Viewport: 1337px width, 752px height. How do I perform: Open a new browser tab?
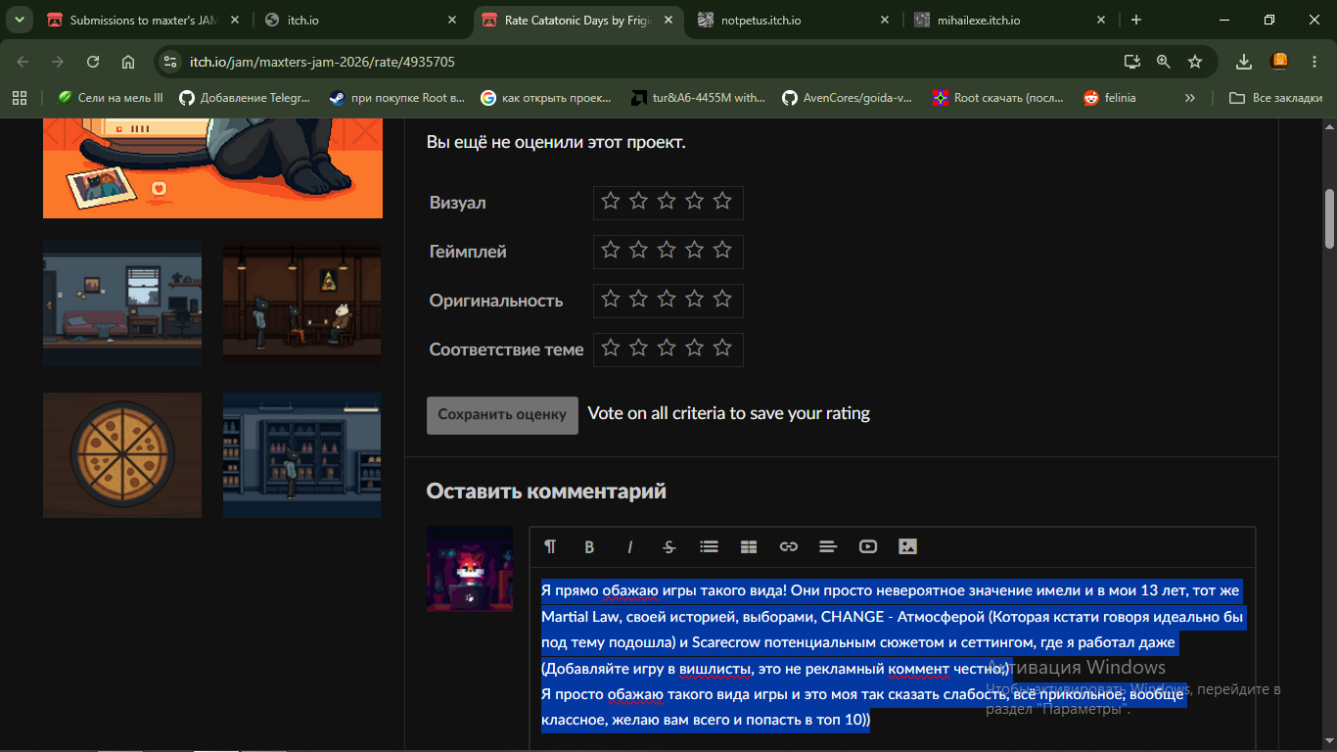pos(1136,20)
